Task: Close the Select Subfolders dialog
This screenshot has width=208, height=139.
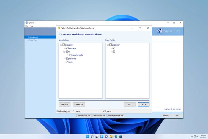Action: click(x=148, y=28)
